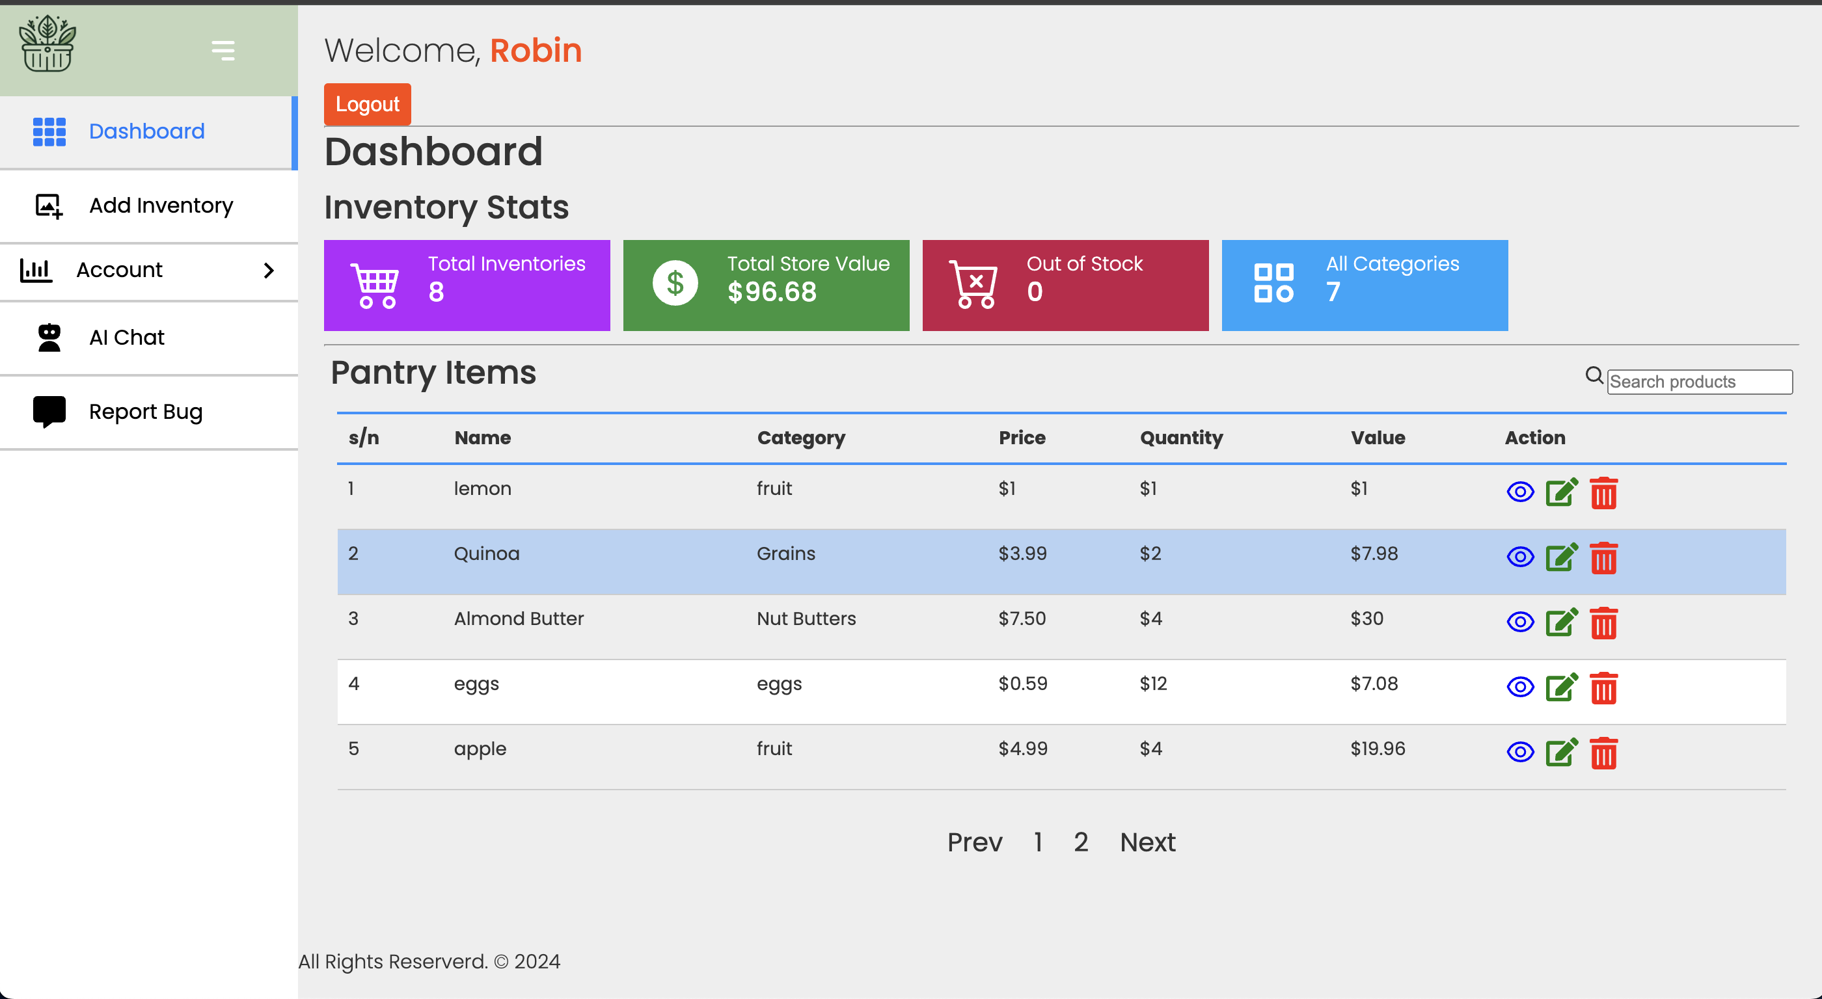
Task: View lemon details with the eye icon
Action: tap(1520, 492)
